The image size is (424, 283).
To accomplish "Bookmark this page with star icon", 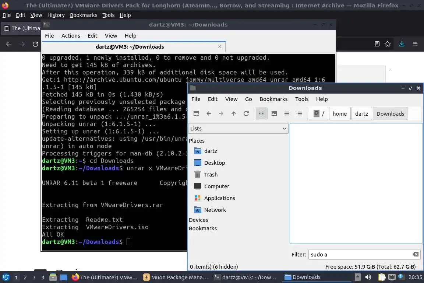I will coord(388,44).
